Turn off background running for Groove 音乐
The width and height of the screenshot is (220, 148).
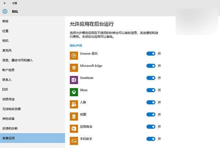(151, 53)
